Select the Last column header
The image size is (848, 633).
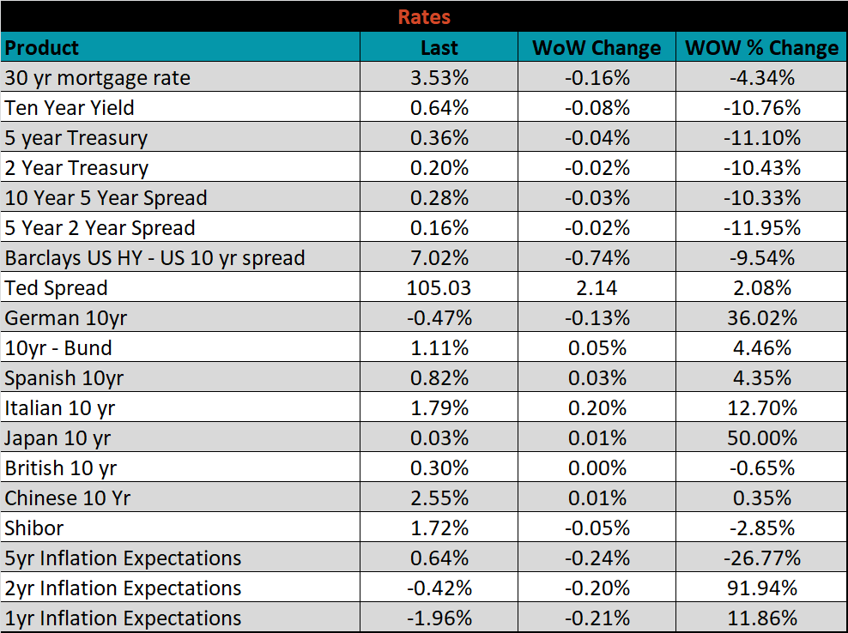click(439, 48)
